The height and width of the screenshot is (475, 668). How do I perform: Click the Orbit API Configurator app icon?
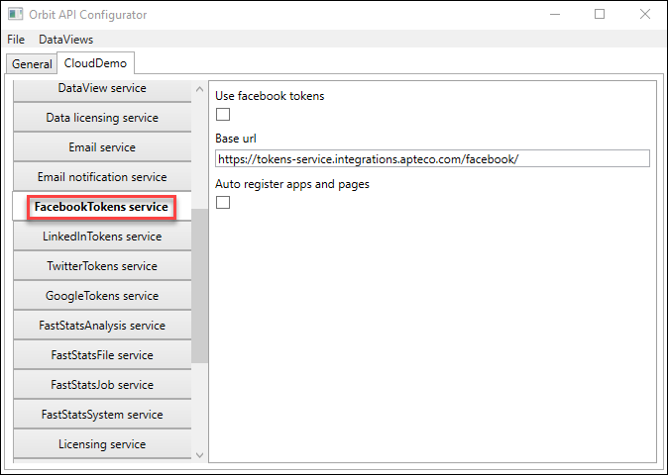[x=15, y=14]
